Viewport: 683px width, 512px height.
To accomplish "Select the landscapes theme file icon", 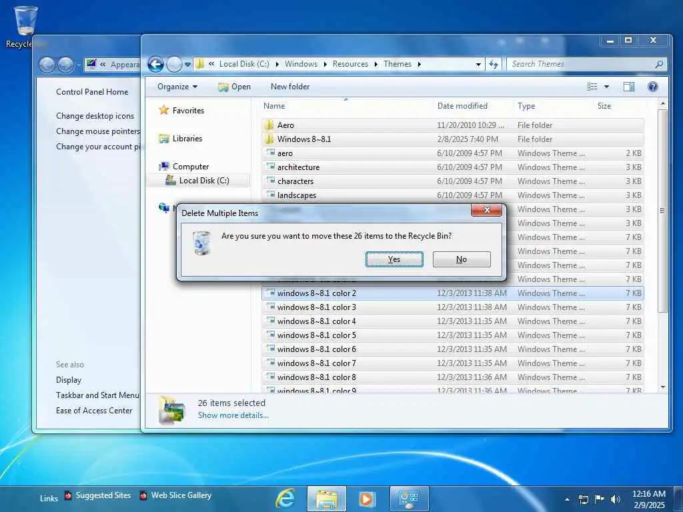I will (270, 195).
